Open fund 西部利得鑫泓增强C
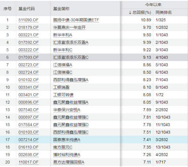 click(x=71, y=132)
